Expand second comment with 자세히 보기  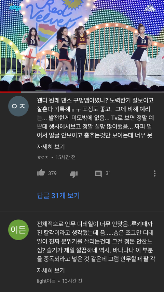tap(51, 270)
